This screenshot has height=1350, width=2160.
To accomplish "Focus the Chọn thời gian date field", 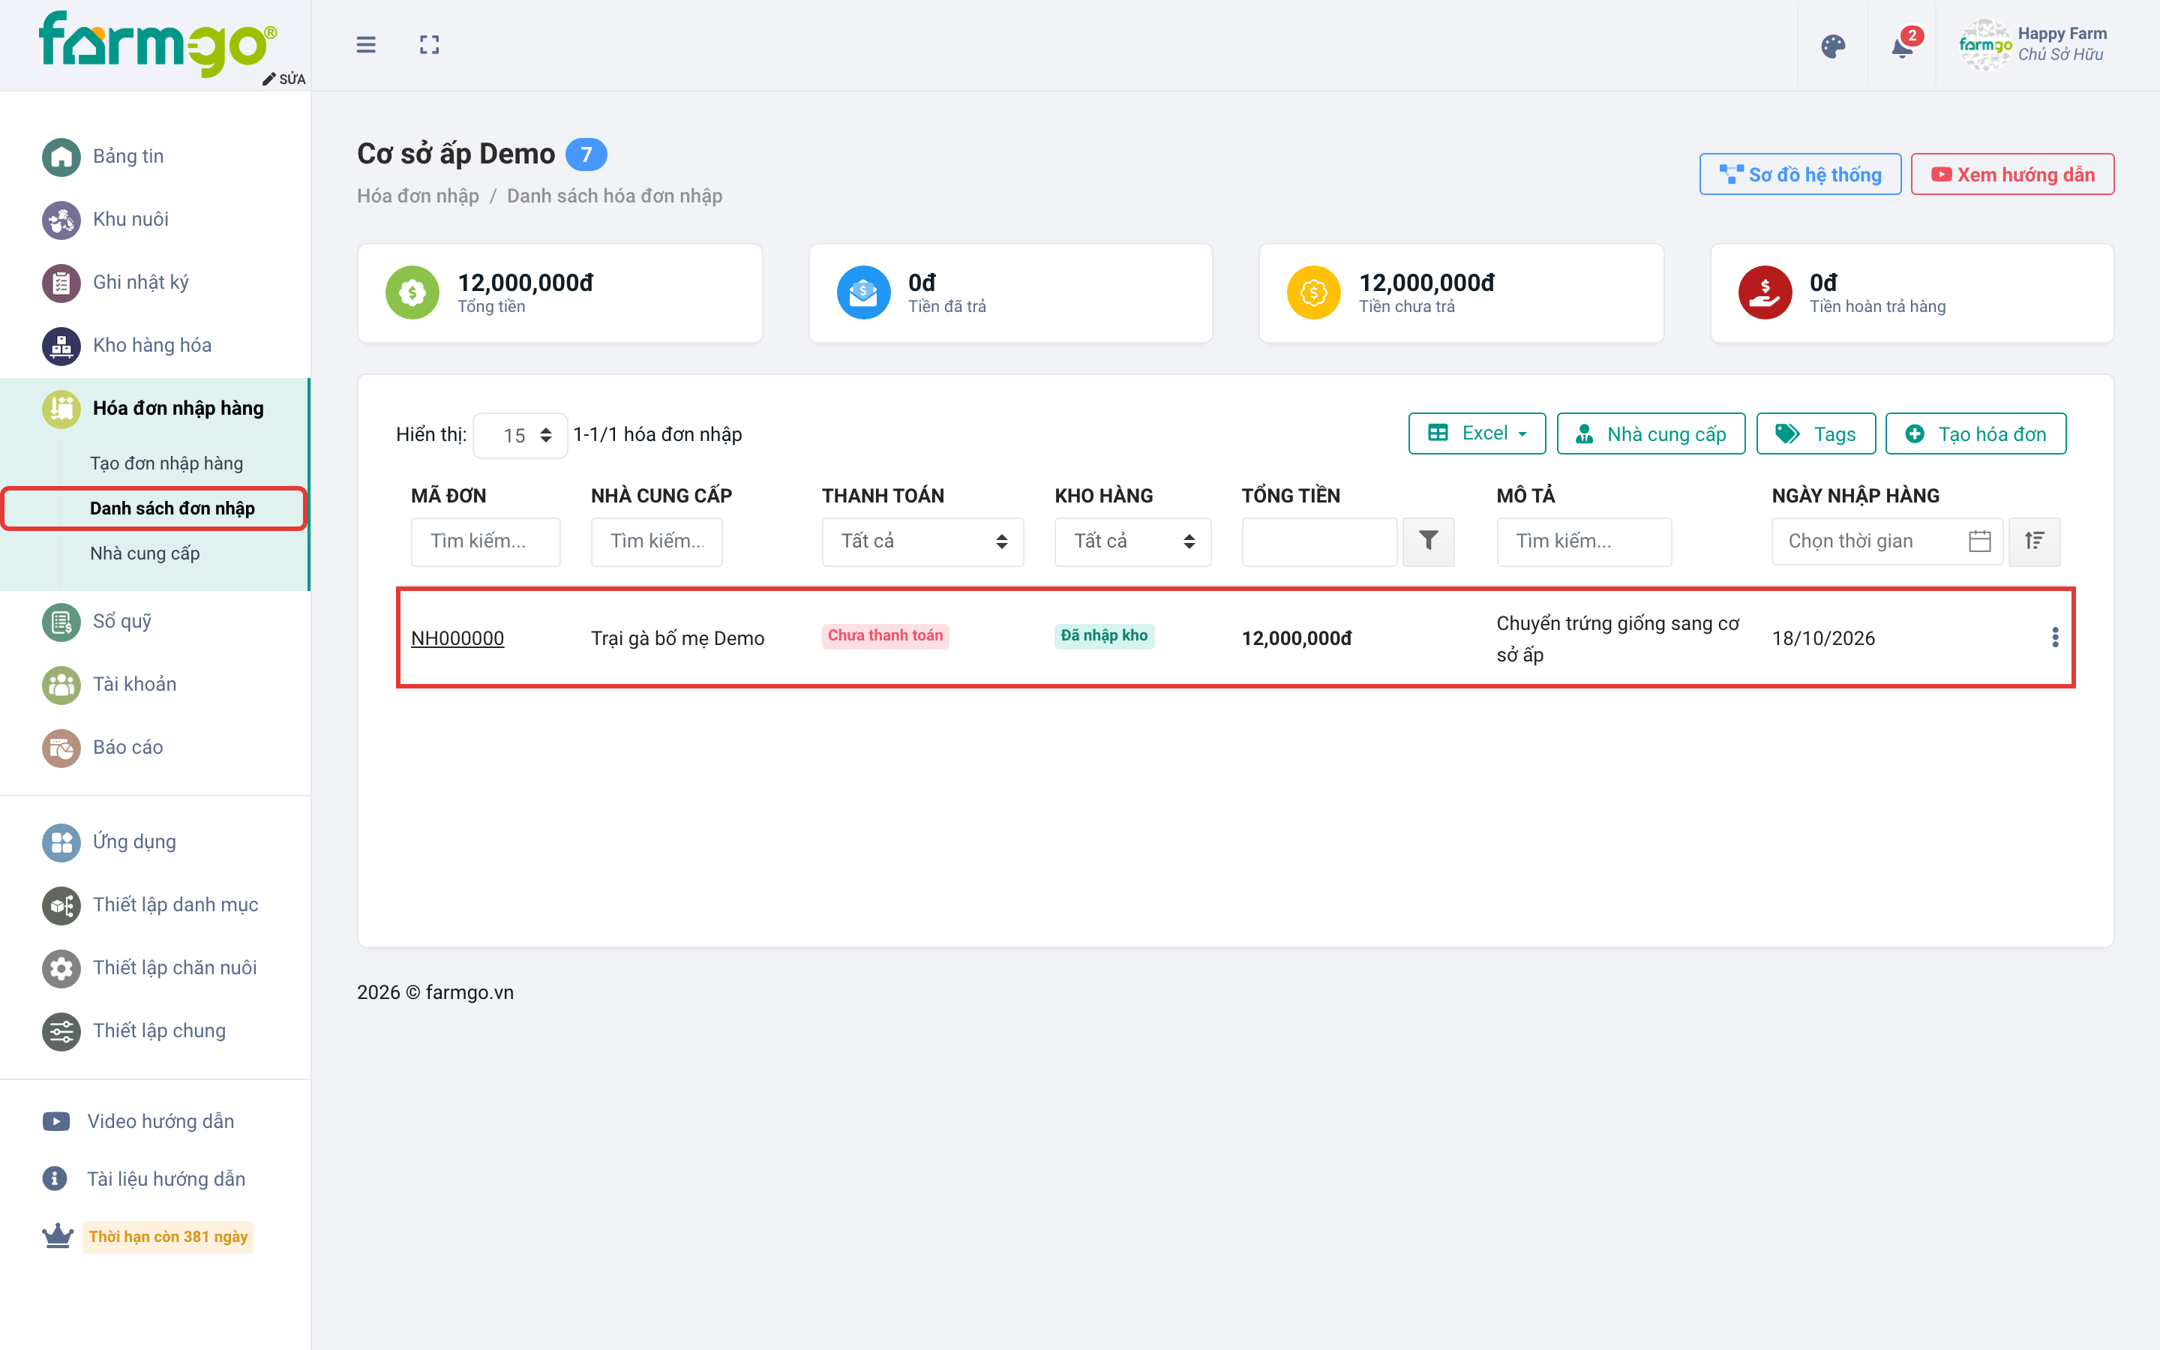I will coord(1887,541).
